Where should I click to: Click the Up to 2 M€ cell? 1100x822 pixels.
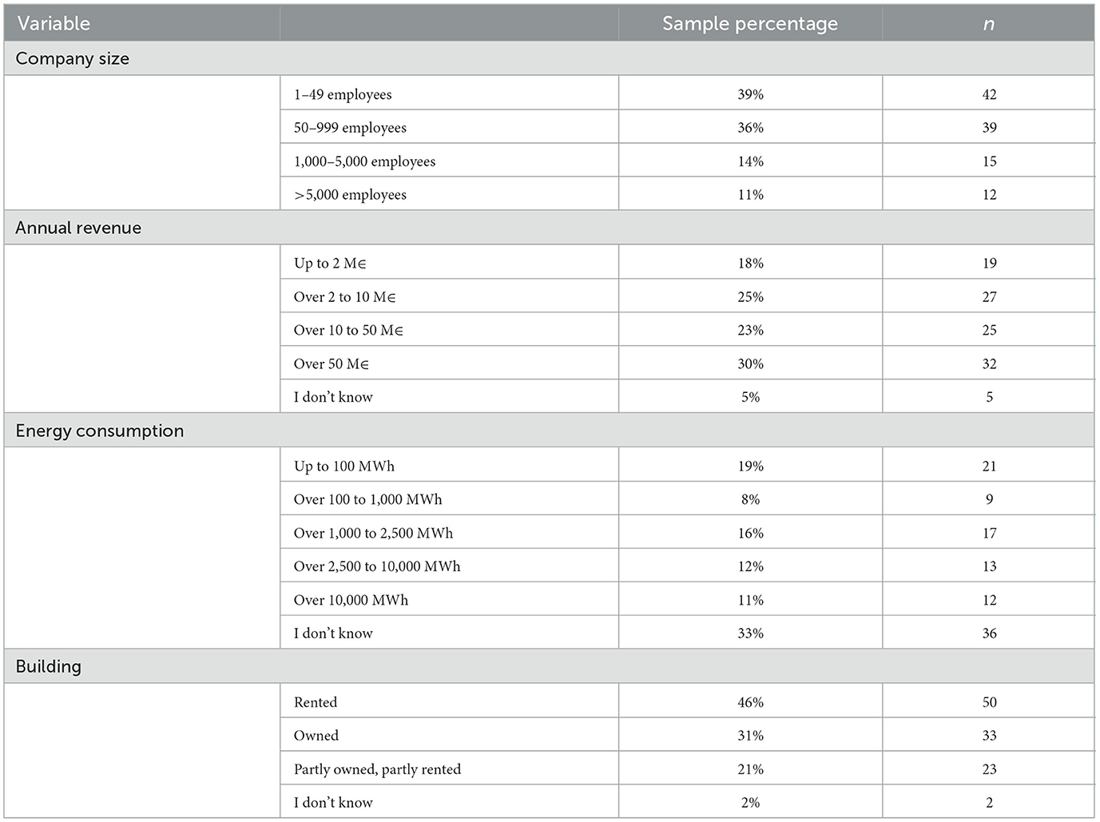coord(330,264)
